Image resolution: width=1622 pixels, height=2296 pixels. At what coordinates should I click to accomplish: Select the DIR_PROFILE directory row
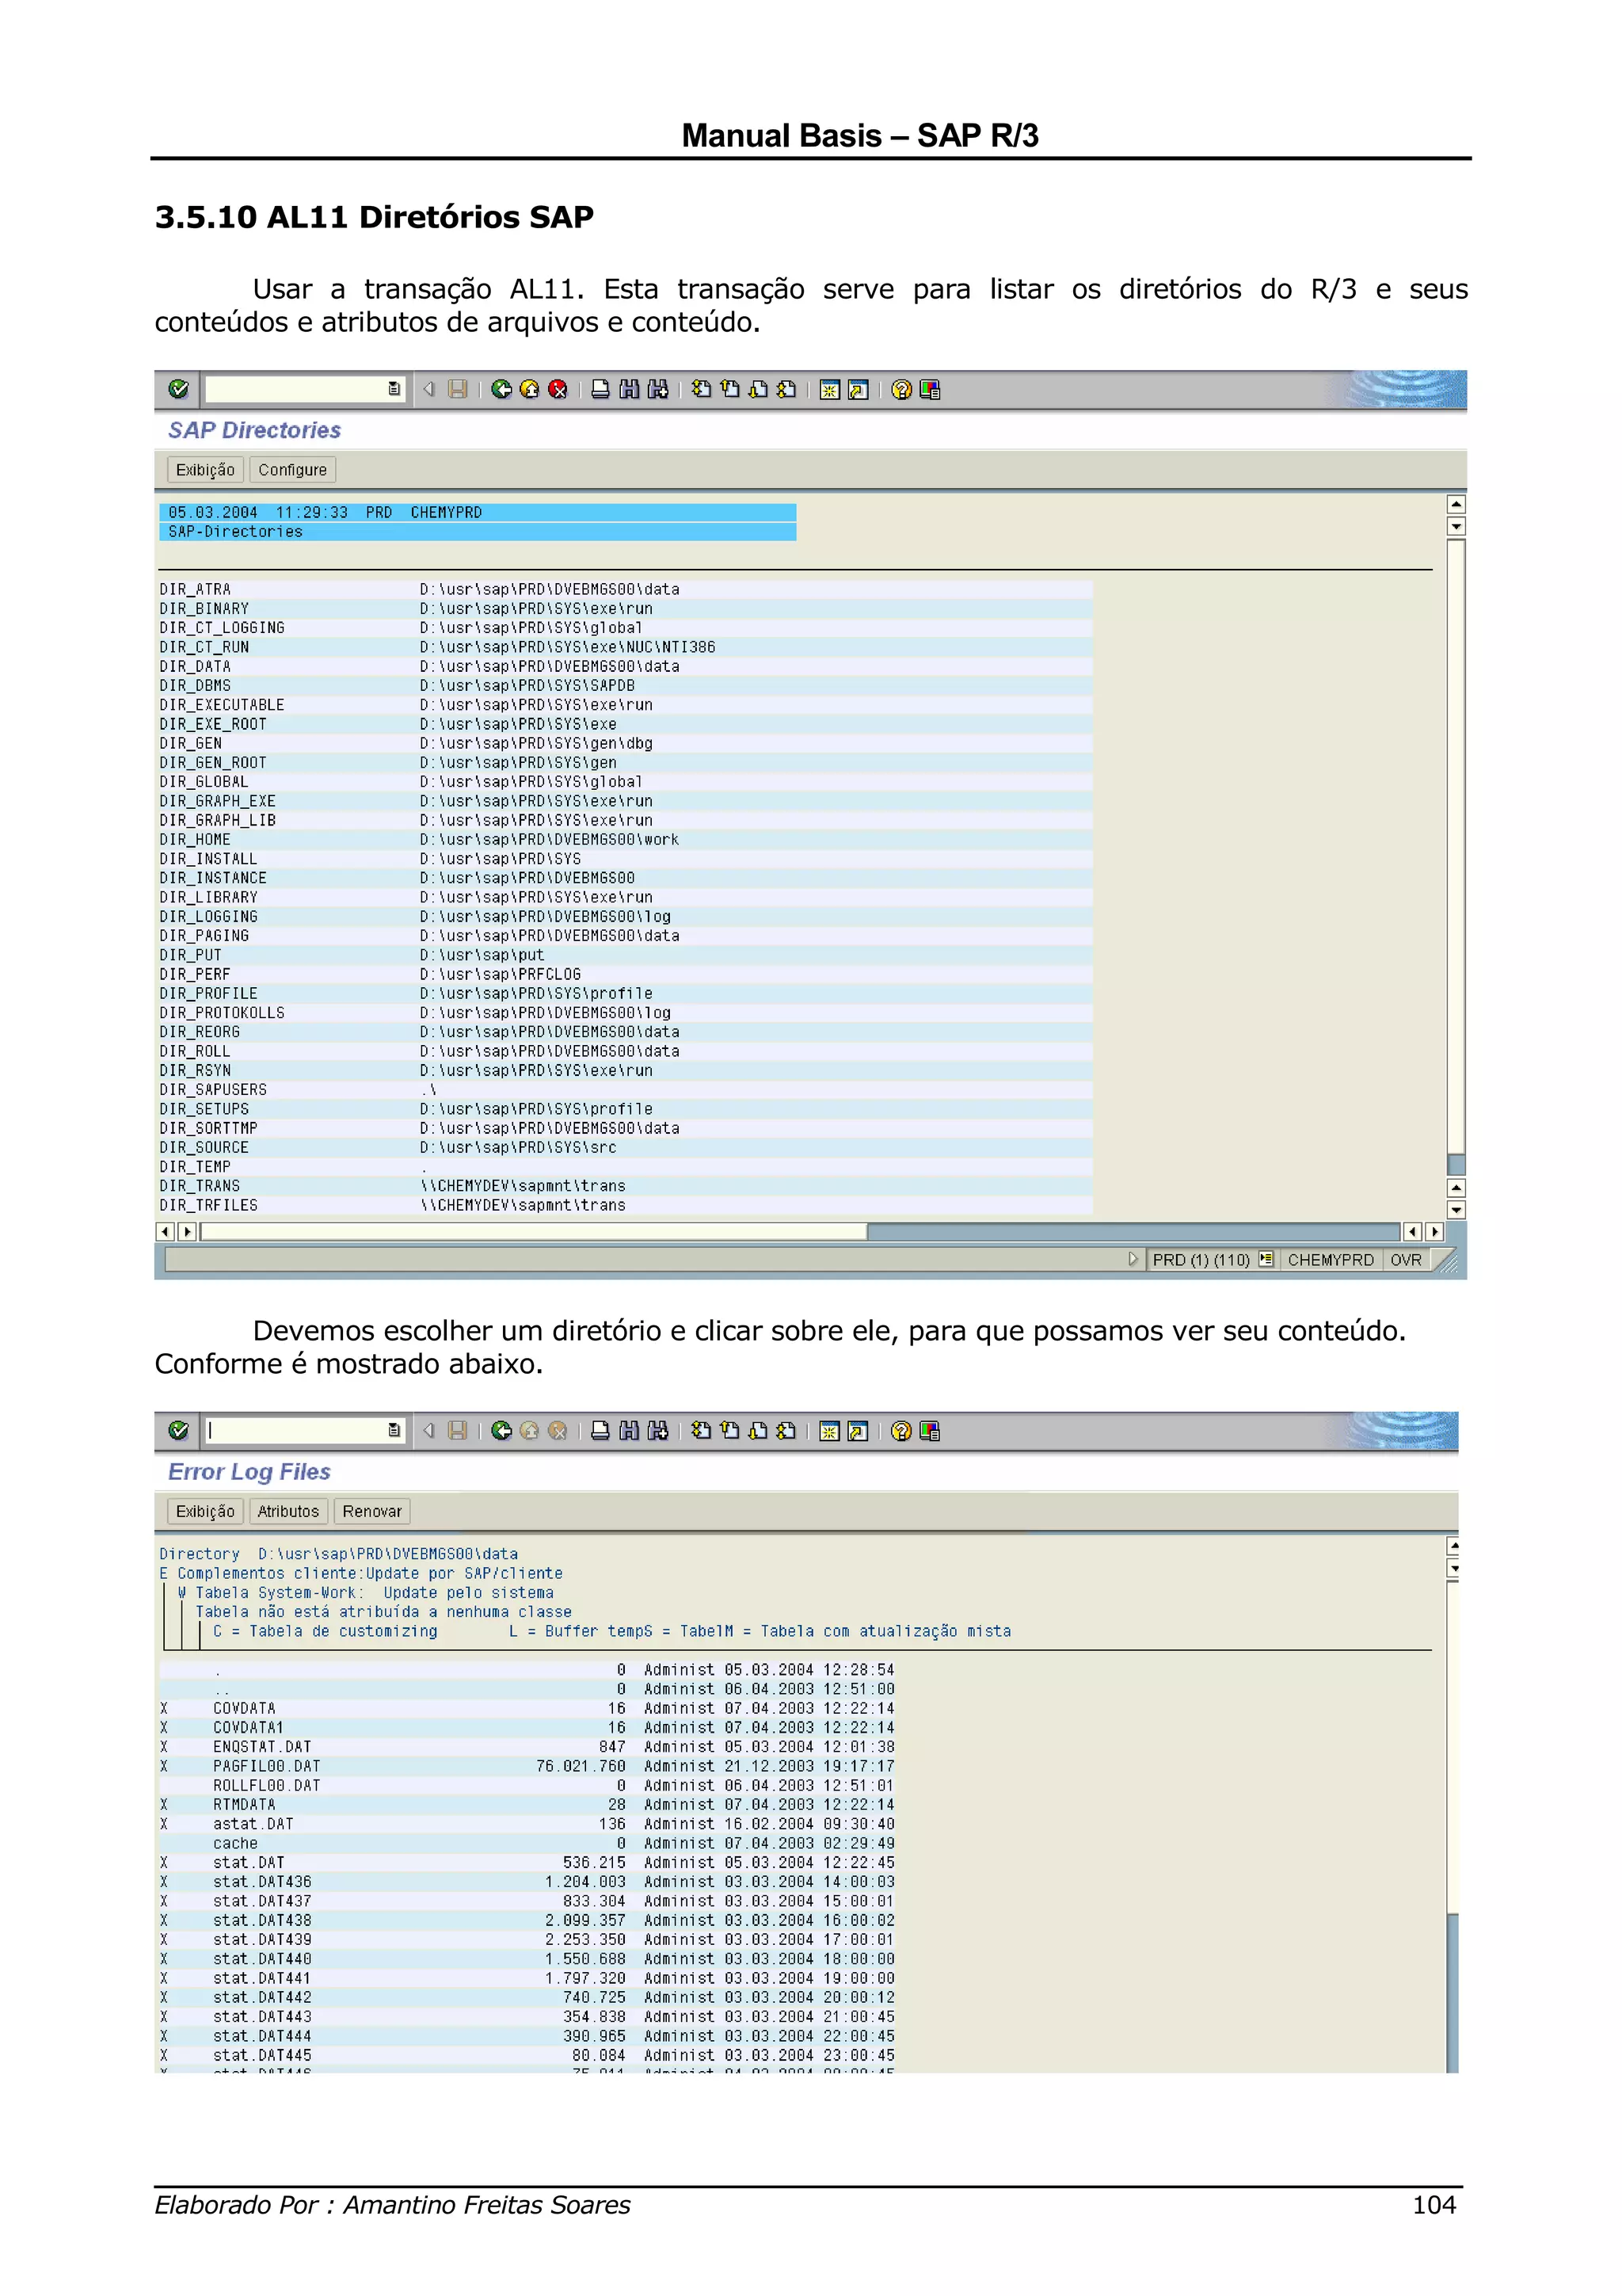pos(626,993)
